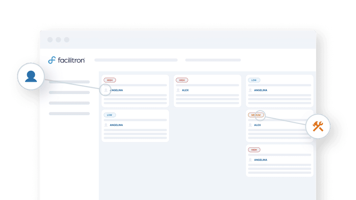Click Alex's avatar on the MEDIUM card

point(251,125)
